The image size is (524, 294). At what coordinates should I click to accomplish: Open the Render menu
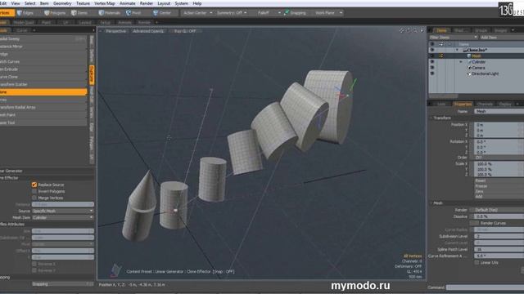(147, 3)
